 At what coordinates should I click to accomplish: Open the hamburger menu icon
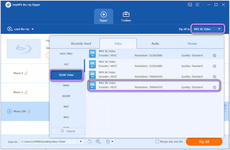pyautogui.click(x=197, y=5)
